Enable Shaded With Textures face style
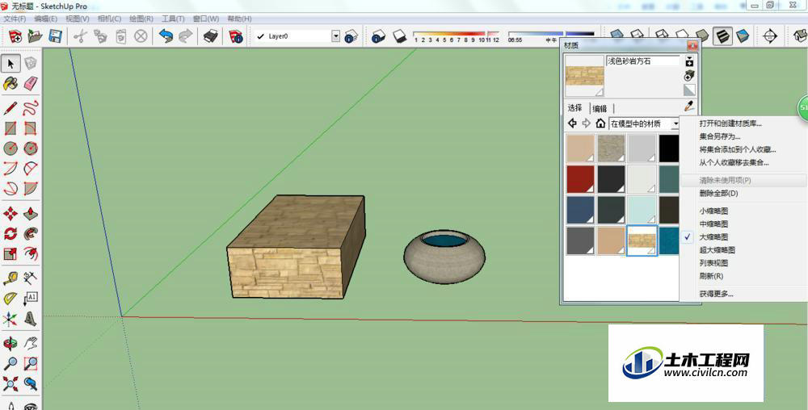808x410 pixels. (x=722, y=36)
